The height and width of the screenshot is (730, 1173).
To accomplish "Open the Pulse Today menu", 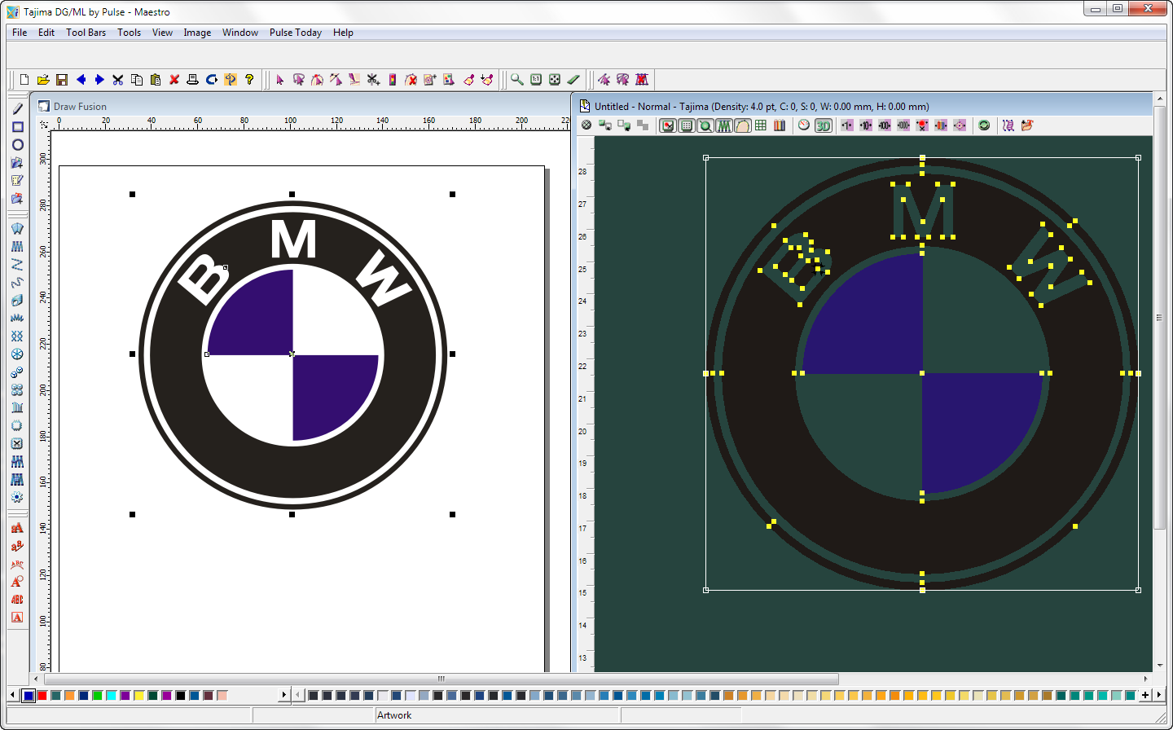I will [x=295, y=33].
